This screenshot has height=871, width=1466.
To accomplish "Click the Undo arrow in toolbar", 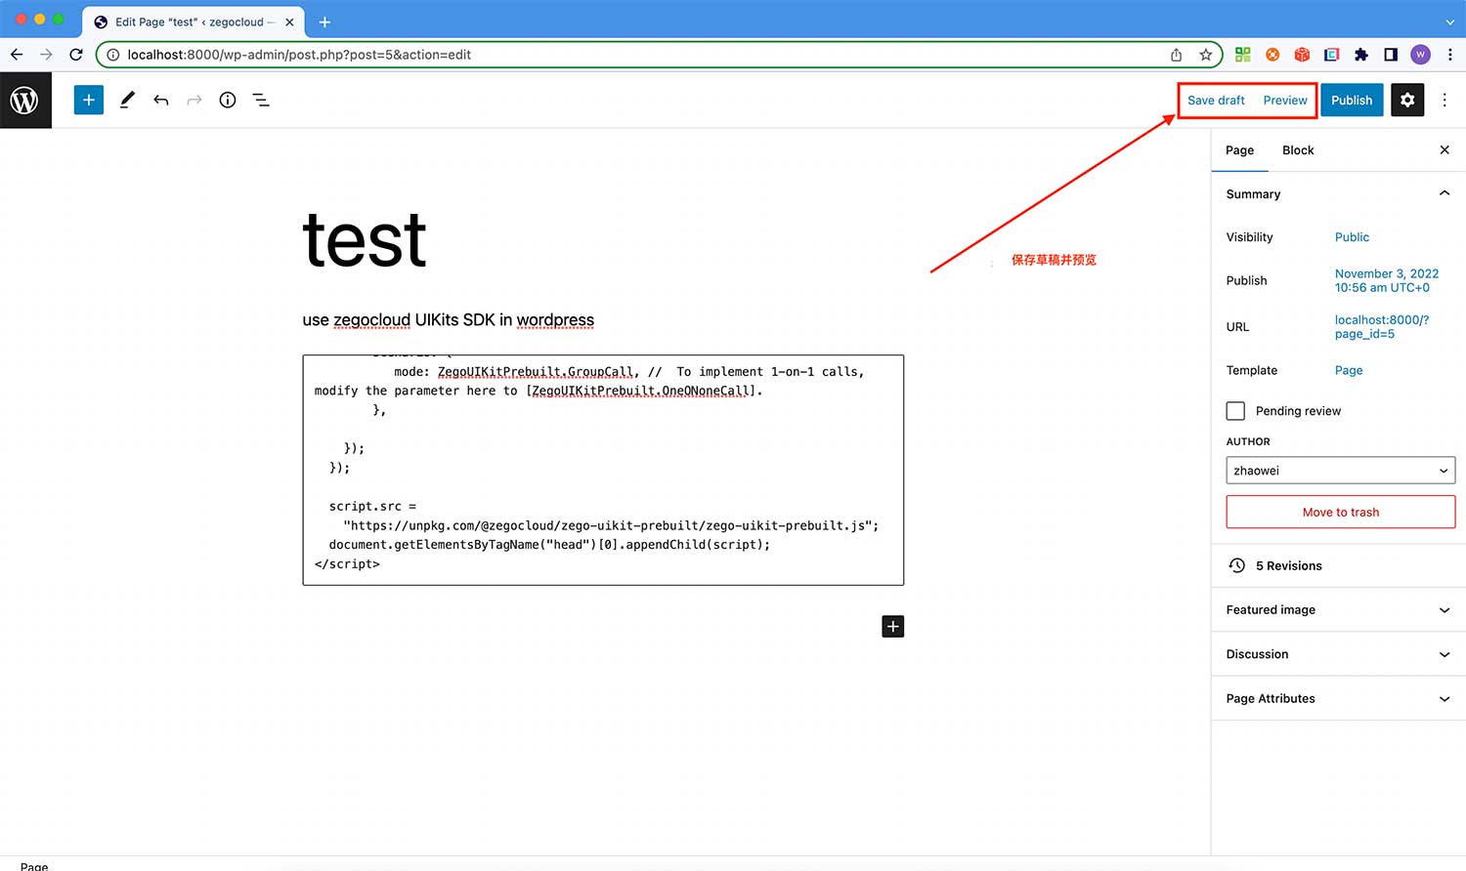I will 161,100.
